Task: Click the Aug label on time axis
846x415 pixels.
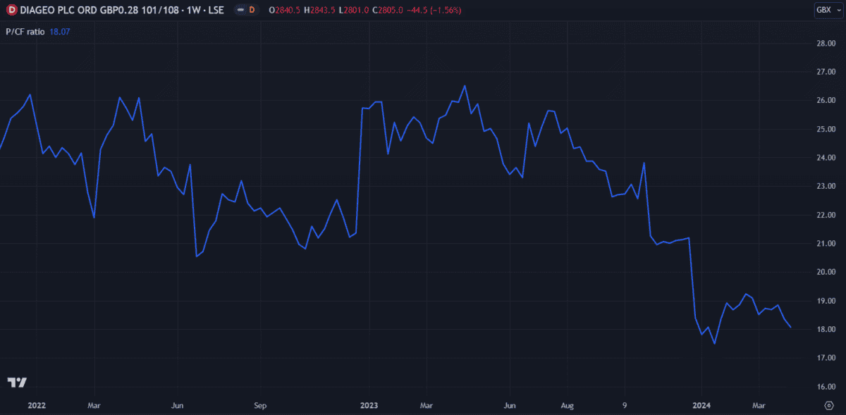Action: [568, 406]
